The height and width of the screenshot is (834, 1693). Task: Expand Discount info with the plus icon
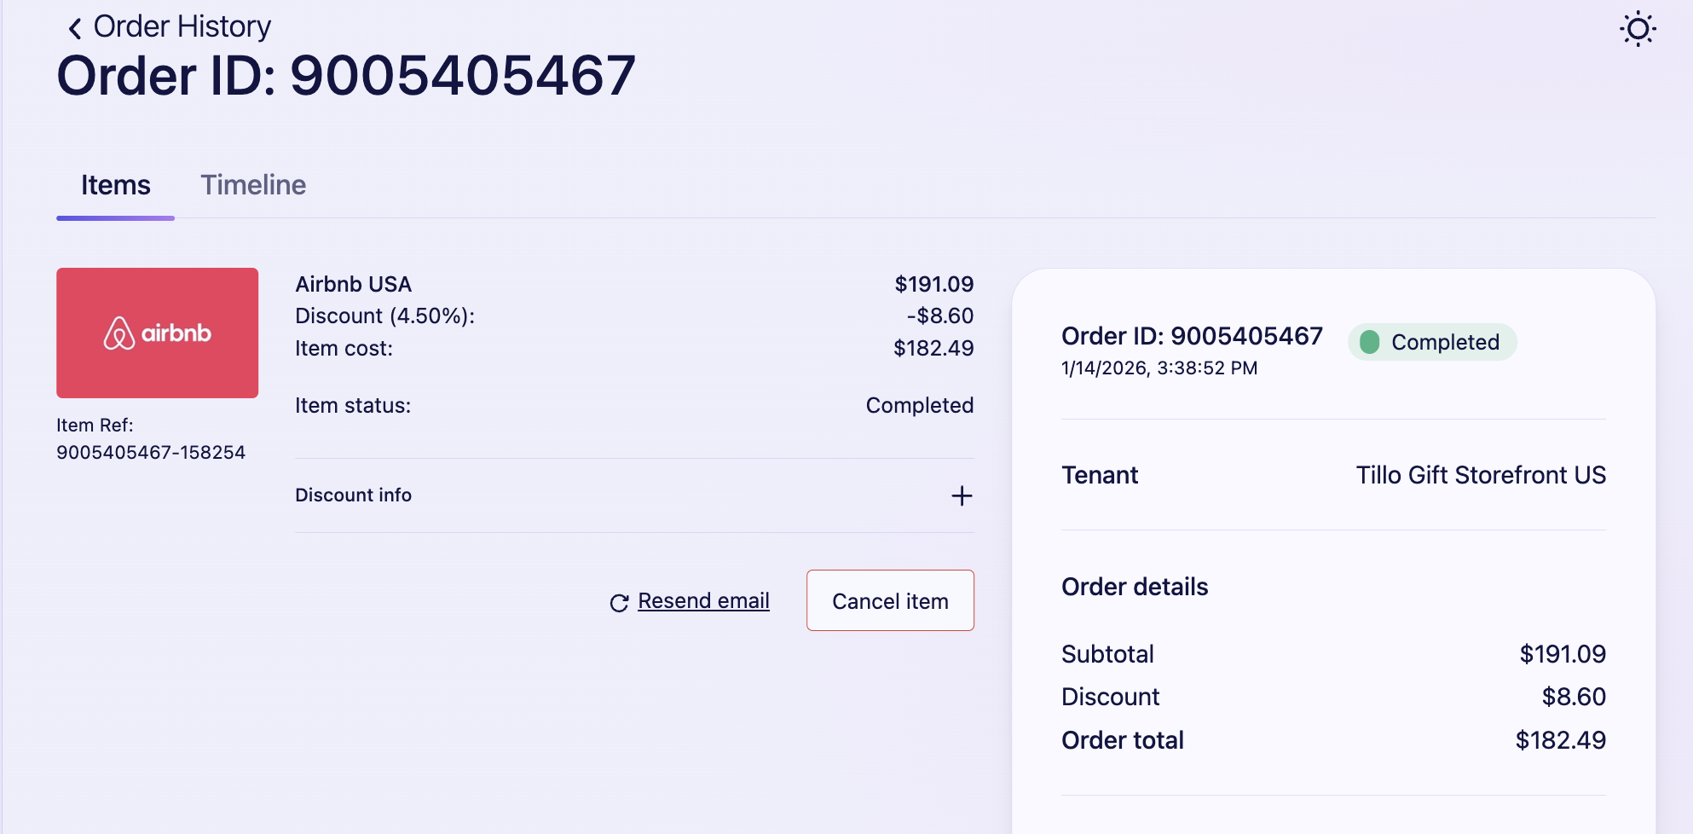(962, 495)
